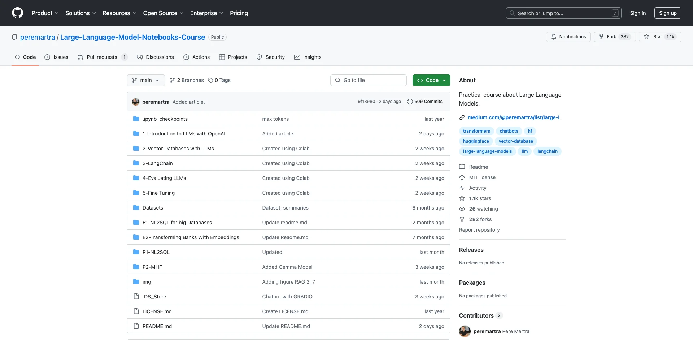Click the folder icon for .ipynb_checkpoints
The image size is (693, 340).
tap(136, 119)
